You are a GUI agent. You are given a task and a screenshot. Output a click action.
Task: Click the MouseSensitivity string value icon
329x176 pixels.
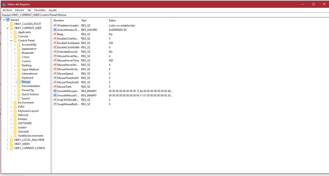(x=55, y=69)
